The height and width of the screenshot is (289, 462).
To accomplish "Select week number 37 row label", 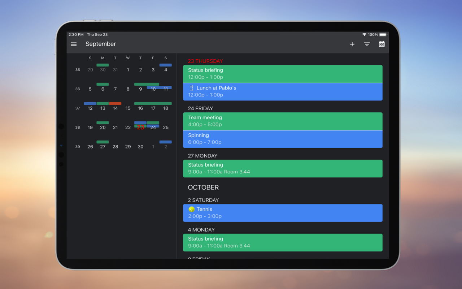I will click(x=78, y=108).
